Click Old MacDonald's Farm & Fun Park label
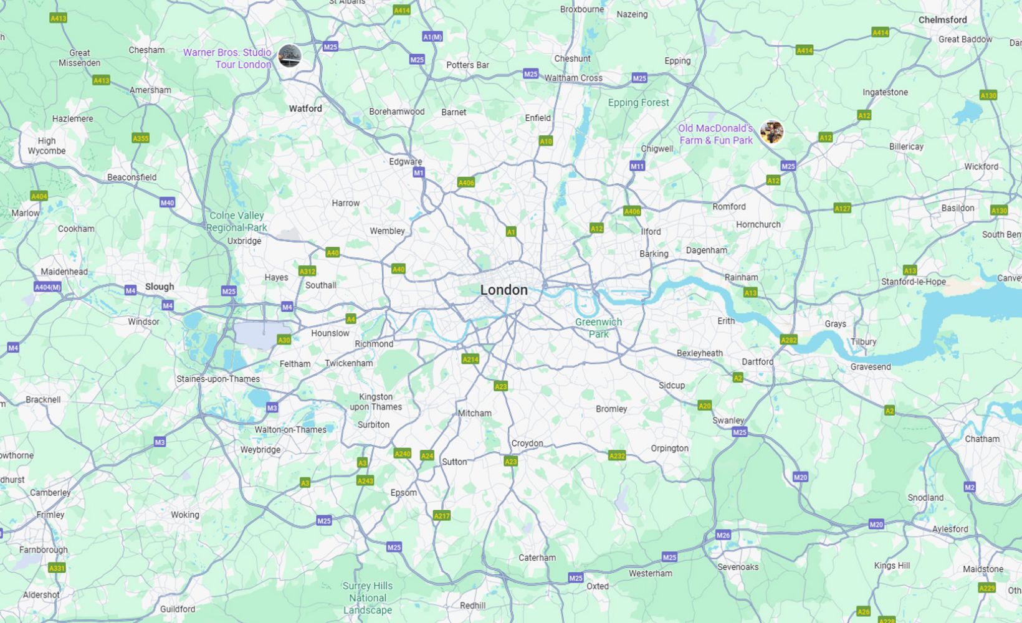Screen dimensions: 1022x623 [715, 135]
